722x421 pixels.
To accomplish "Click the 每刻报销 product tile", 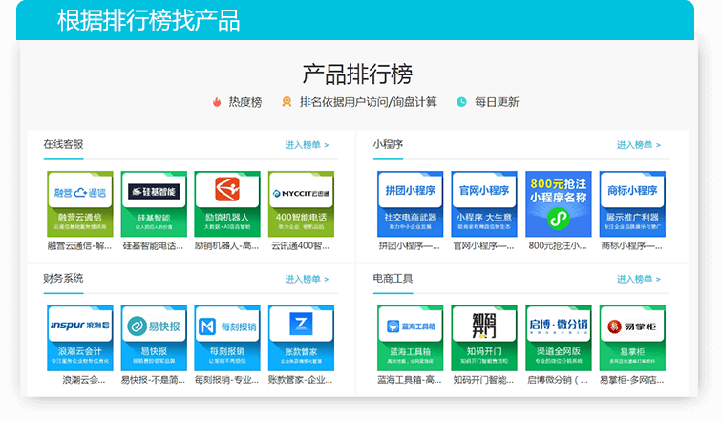I will 227,337.
